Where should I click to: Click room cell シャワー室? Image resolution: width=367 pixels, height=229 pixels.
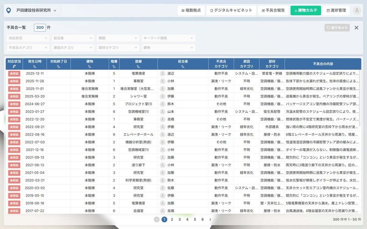(x=138, y=96)
